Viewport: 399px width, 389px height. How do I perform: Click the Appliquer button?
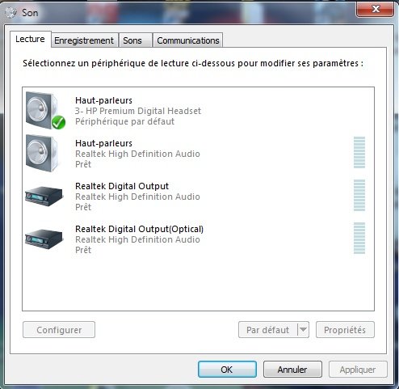(358, 370)
